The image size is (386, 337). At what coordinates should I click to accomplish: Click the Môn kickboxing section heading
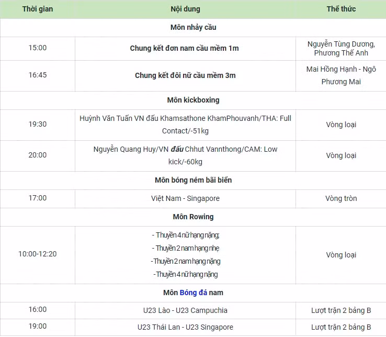[x=193, y=100]
